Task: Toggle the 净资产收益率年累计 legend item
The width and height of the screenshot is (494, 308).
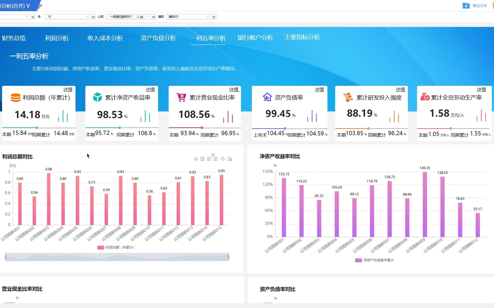Action: pyautogui.click(x=375, y=260)
